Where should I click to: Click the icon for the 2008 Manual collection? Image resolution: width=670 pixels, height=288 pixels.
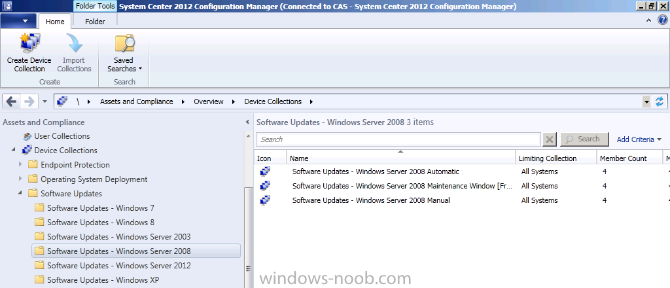tap(265, 200)
